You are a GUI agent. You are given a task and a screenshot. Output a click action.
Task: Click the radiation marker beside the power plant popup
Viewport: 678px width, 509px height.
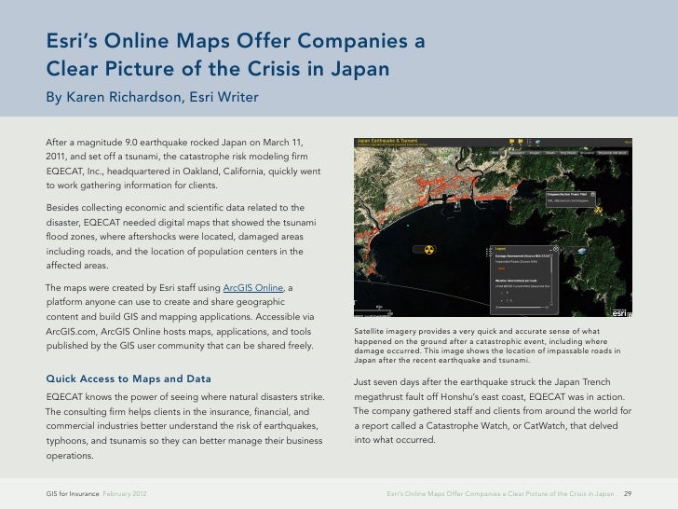tap(598, 211)
